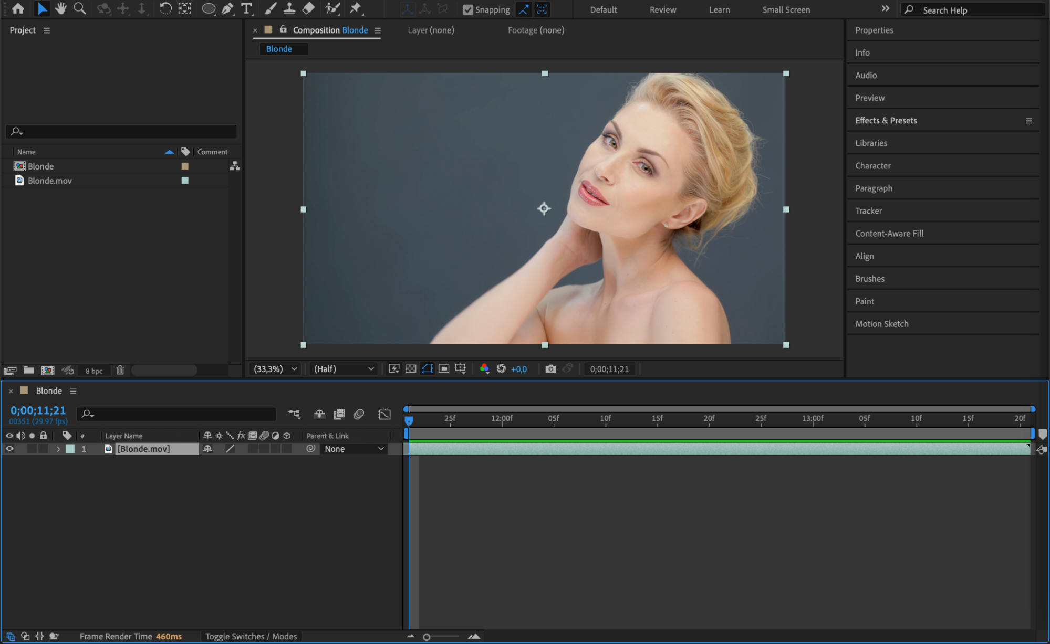The image size is (1050, 644).
Task: Toggle the transparency grid icon
Action: (411, 369)
